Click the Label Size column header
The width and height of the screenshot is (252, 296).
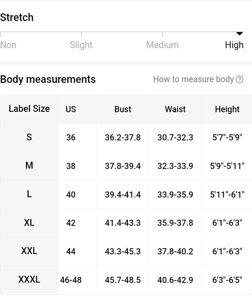click(29, 109)
